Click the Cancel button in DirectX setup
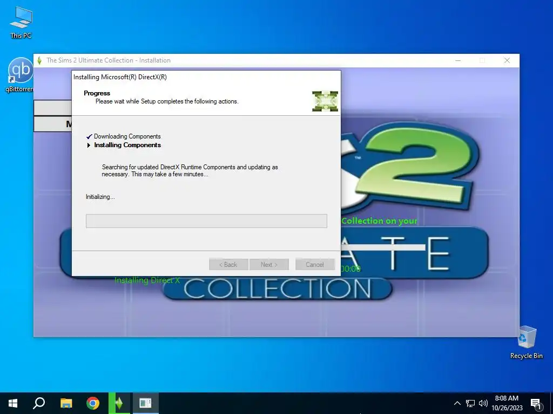Viewport: 553px width, 414px height. pyautogui.click(x=315, y=264)
